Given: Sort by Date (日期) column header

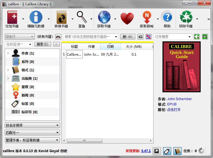Looking at the screenshot, I should [110, 47].
